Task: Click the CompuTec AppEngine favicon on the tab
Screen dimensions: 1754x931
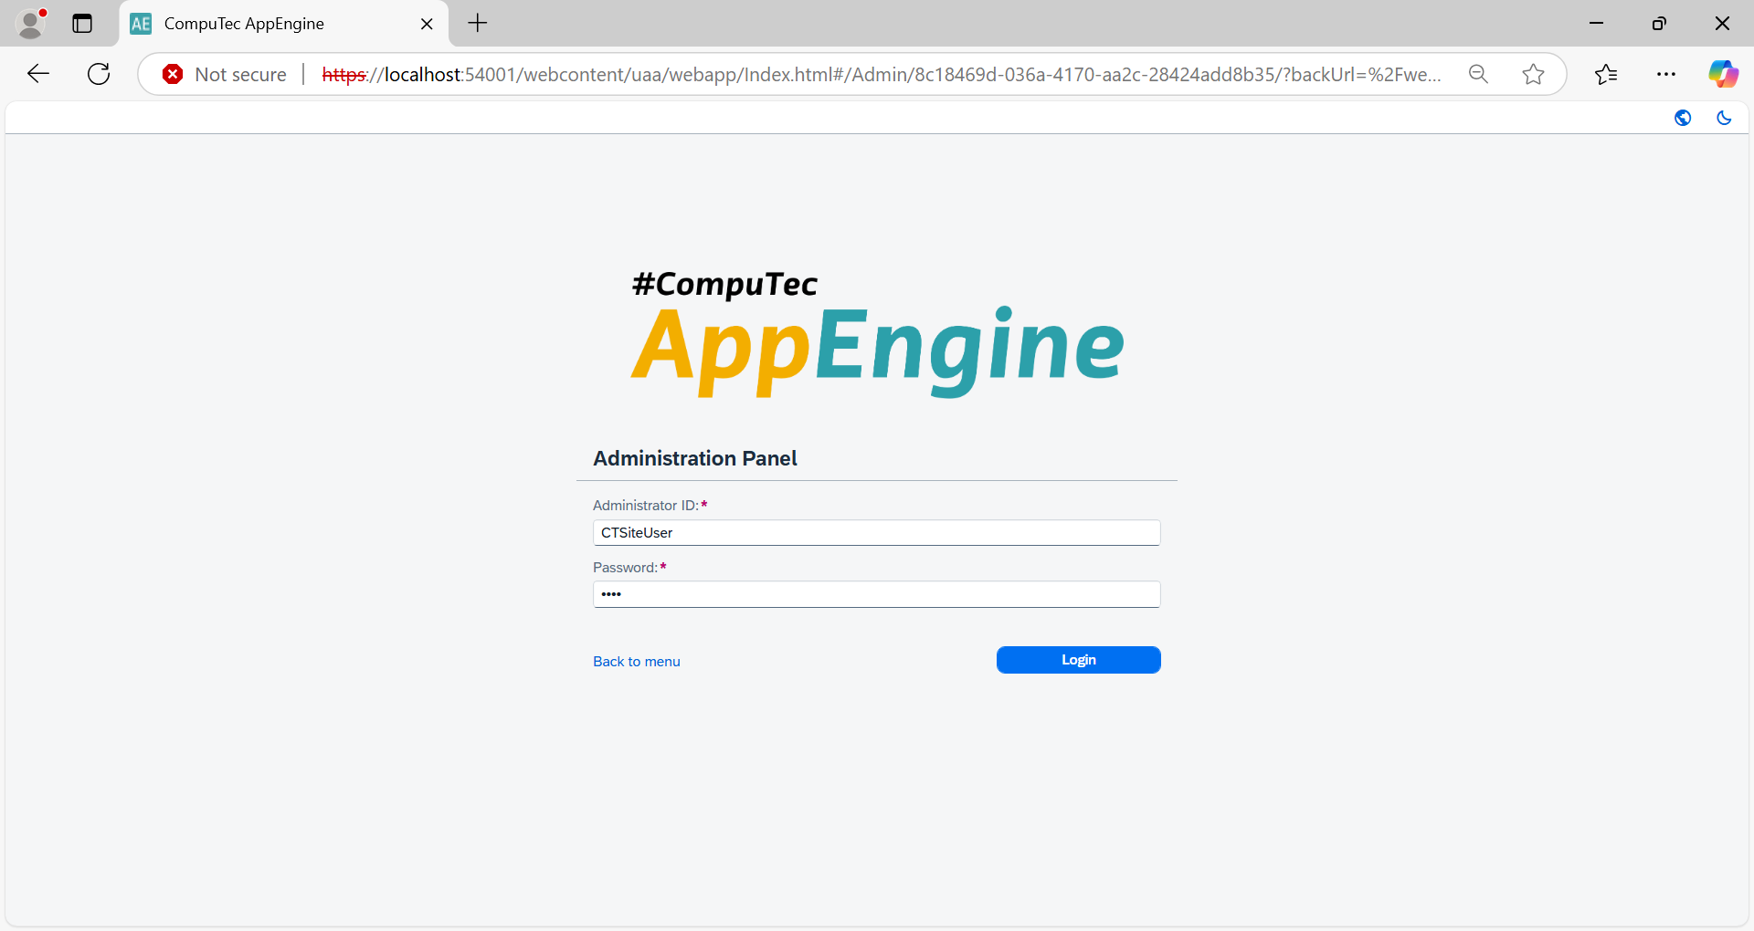Action: [x=140, y=23]
